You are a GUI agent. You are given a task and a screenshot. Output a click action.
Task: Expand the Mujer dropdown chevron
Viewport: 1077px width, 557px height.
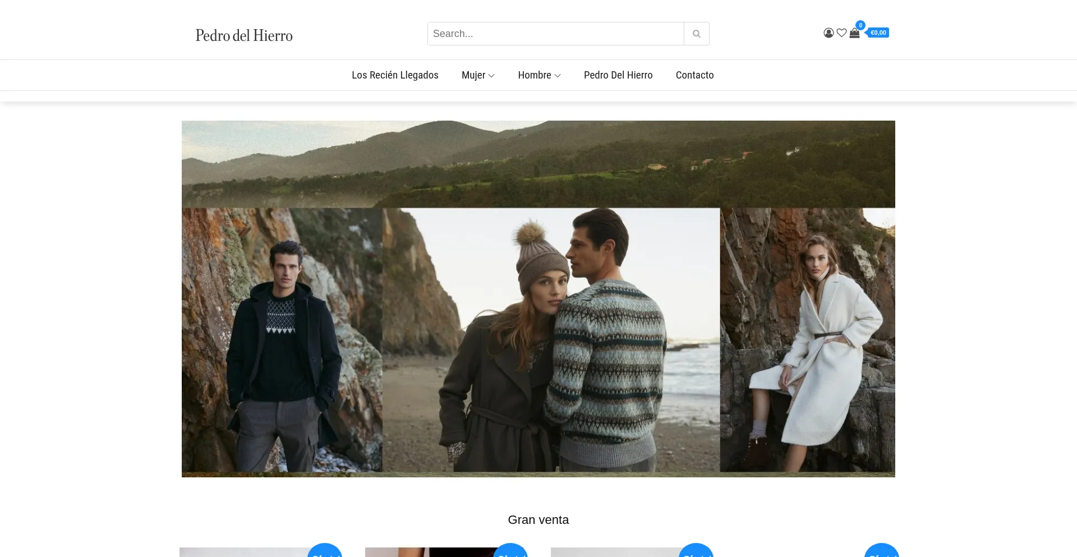point(491,76)
